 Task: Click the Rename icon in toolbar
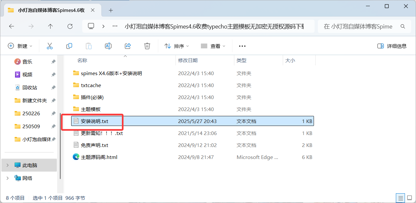point(108,46)
